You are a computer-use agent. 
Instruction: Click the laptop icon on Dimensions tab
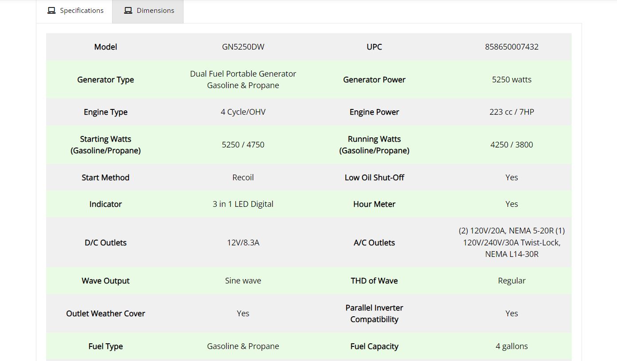[x=128, y=10]
